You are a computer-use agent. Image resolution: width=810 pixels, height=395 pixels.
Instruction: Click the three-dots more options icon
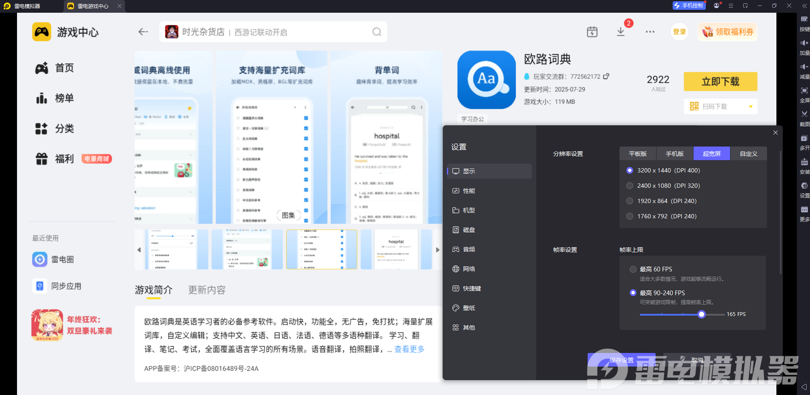coord(650,32)
